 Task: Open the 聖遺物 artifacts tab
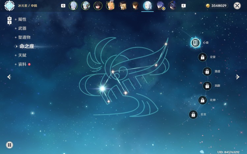click(x=24, y=37)
